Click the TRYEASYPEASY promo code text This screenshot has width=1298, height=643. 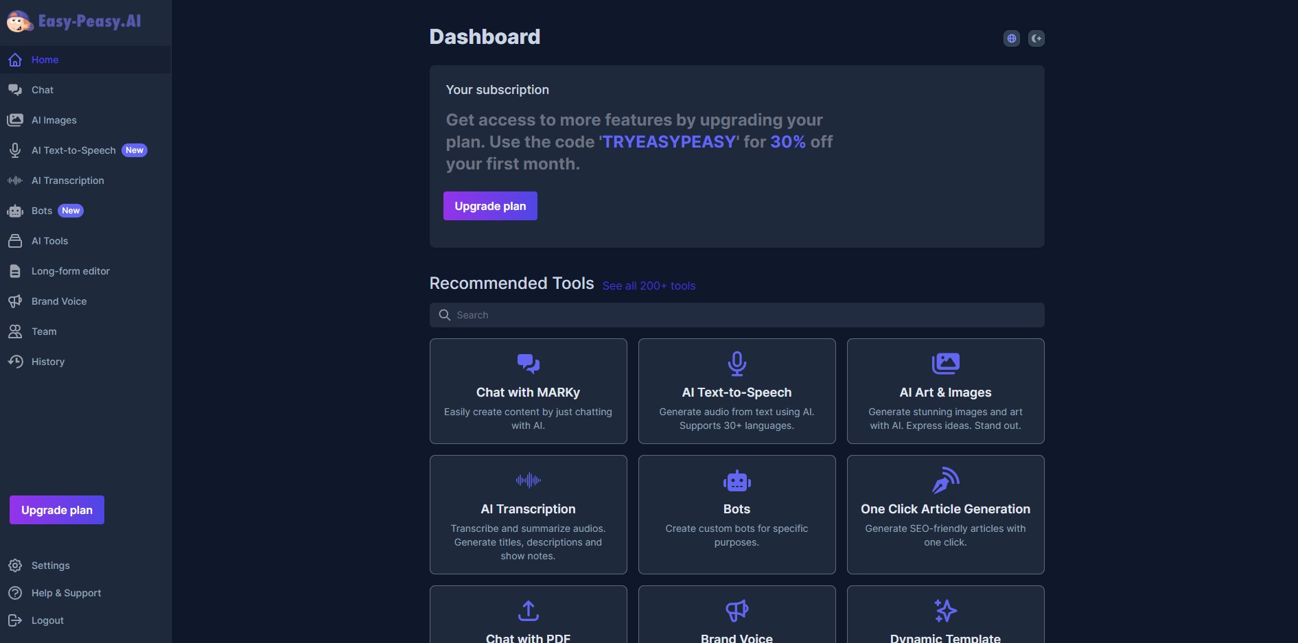[x=669, y=141]
